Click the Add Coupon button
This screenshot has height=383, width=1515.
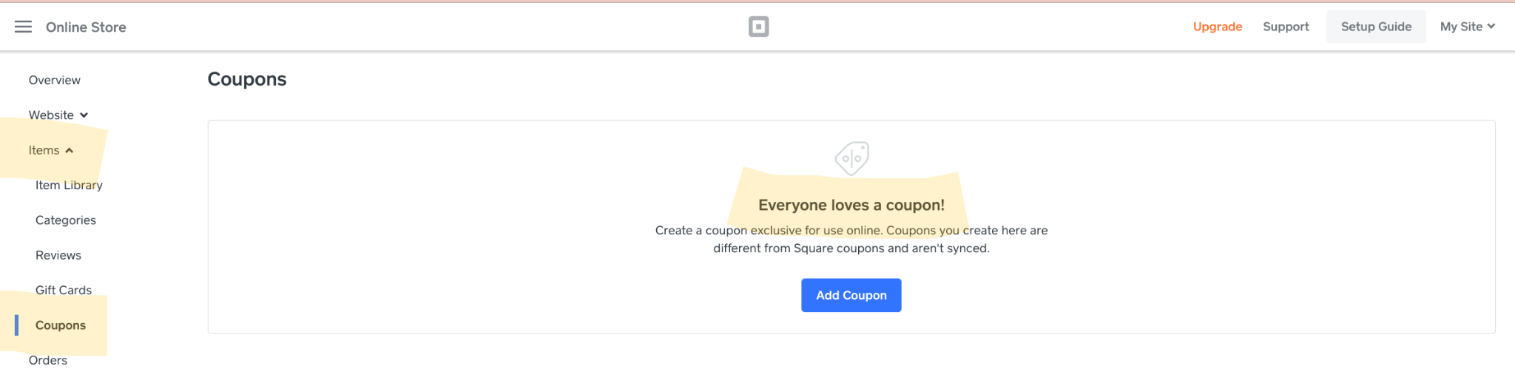coord(851,295)
